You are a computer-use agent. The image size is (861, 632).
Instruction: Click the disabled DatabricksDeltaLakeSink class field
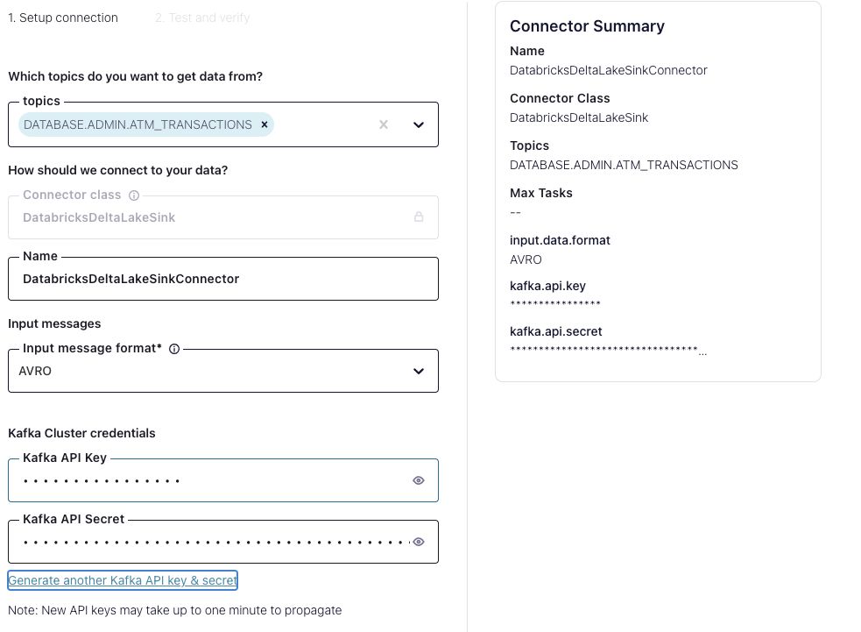[x=223, y=217]
